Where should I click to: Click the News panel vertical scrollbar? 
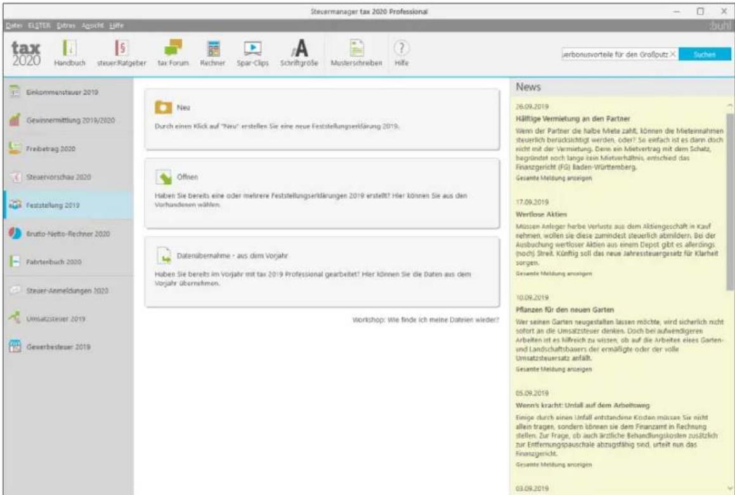[x=730, y=201]
